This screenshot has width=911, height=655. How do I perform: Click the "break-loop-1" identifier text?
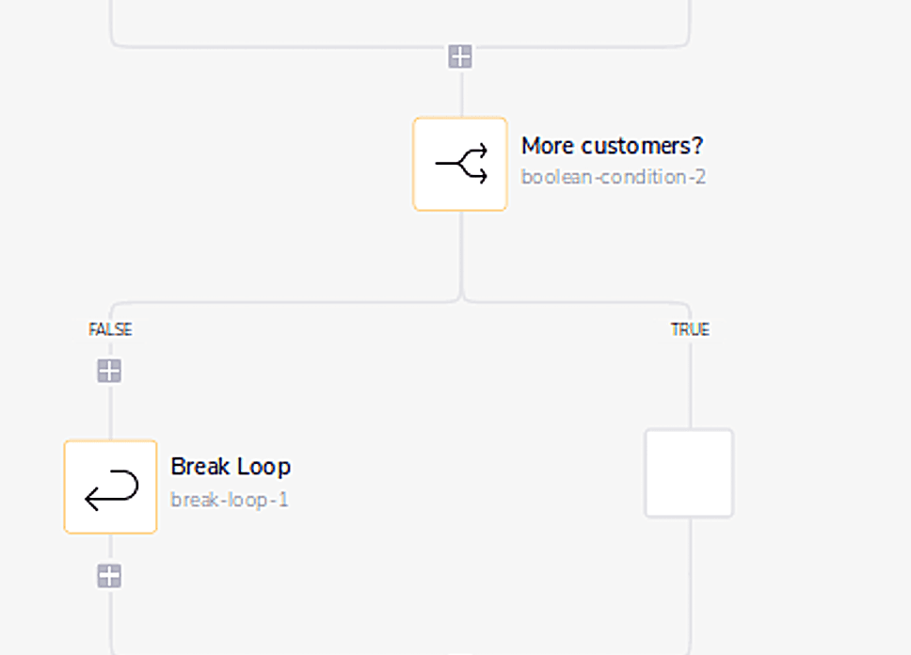coord(231,500)
